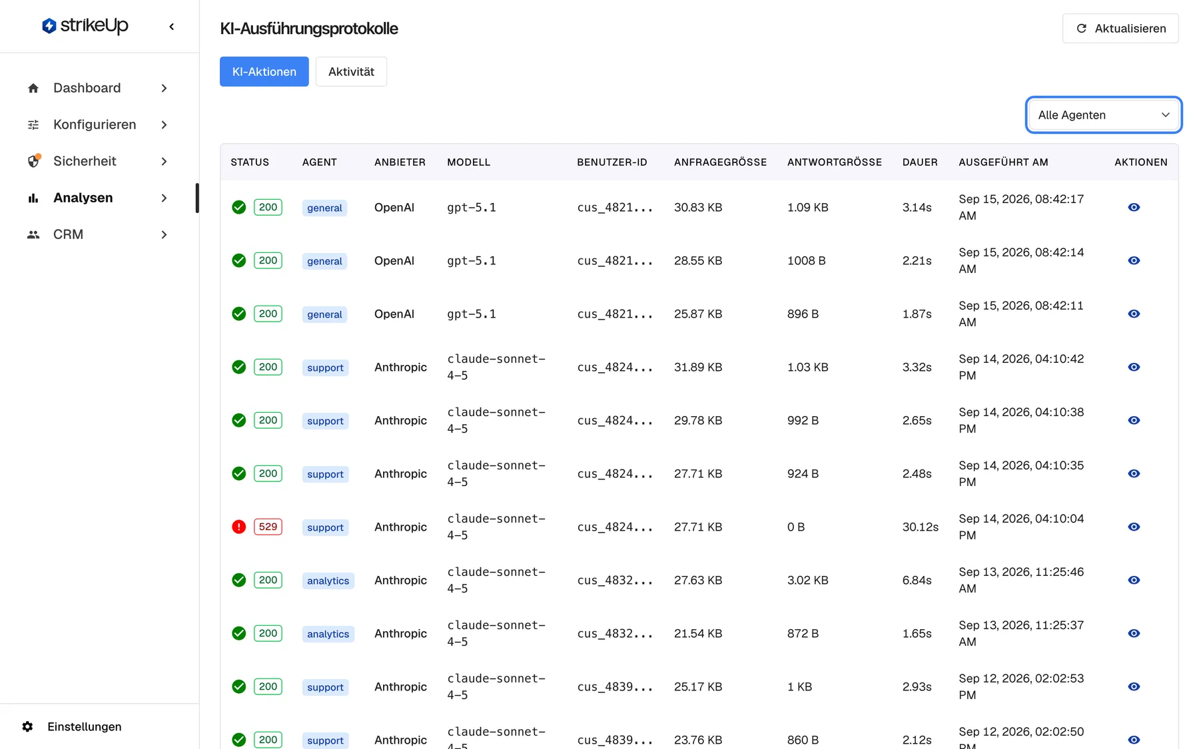
Task: View details of the 08:42:11 AM execution
Action: (x=1134, y=314)
